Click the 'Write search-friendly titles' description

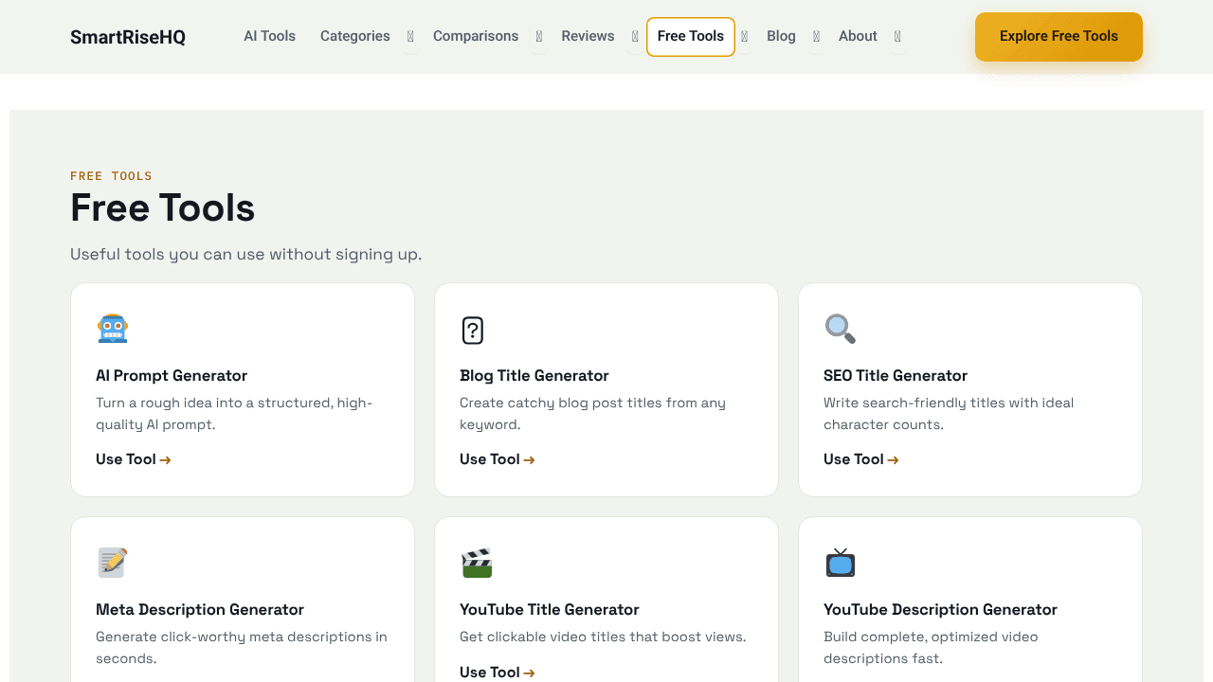coord(949,414)
